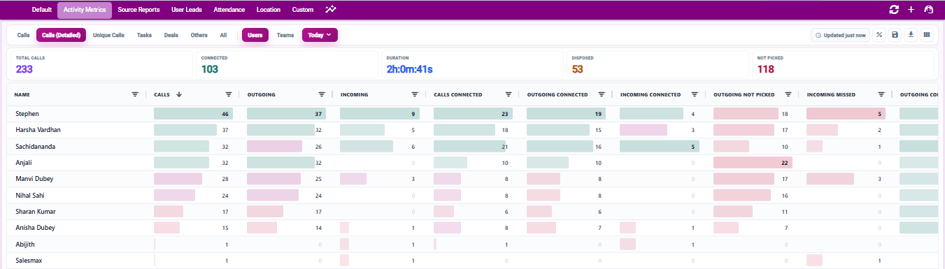945x269 pixels.
Task: Select the All sub-tab
Action: (223, 35)
